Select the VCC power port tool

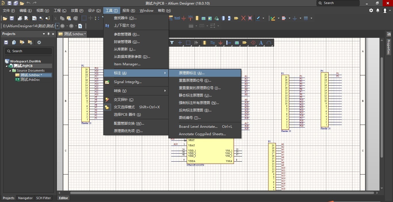tap(190, 18)
